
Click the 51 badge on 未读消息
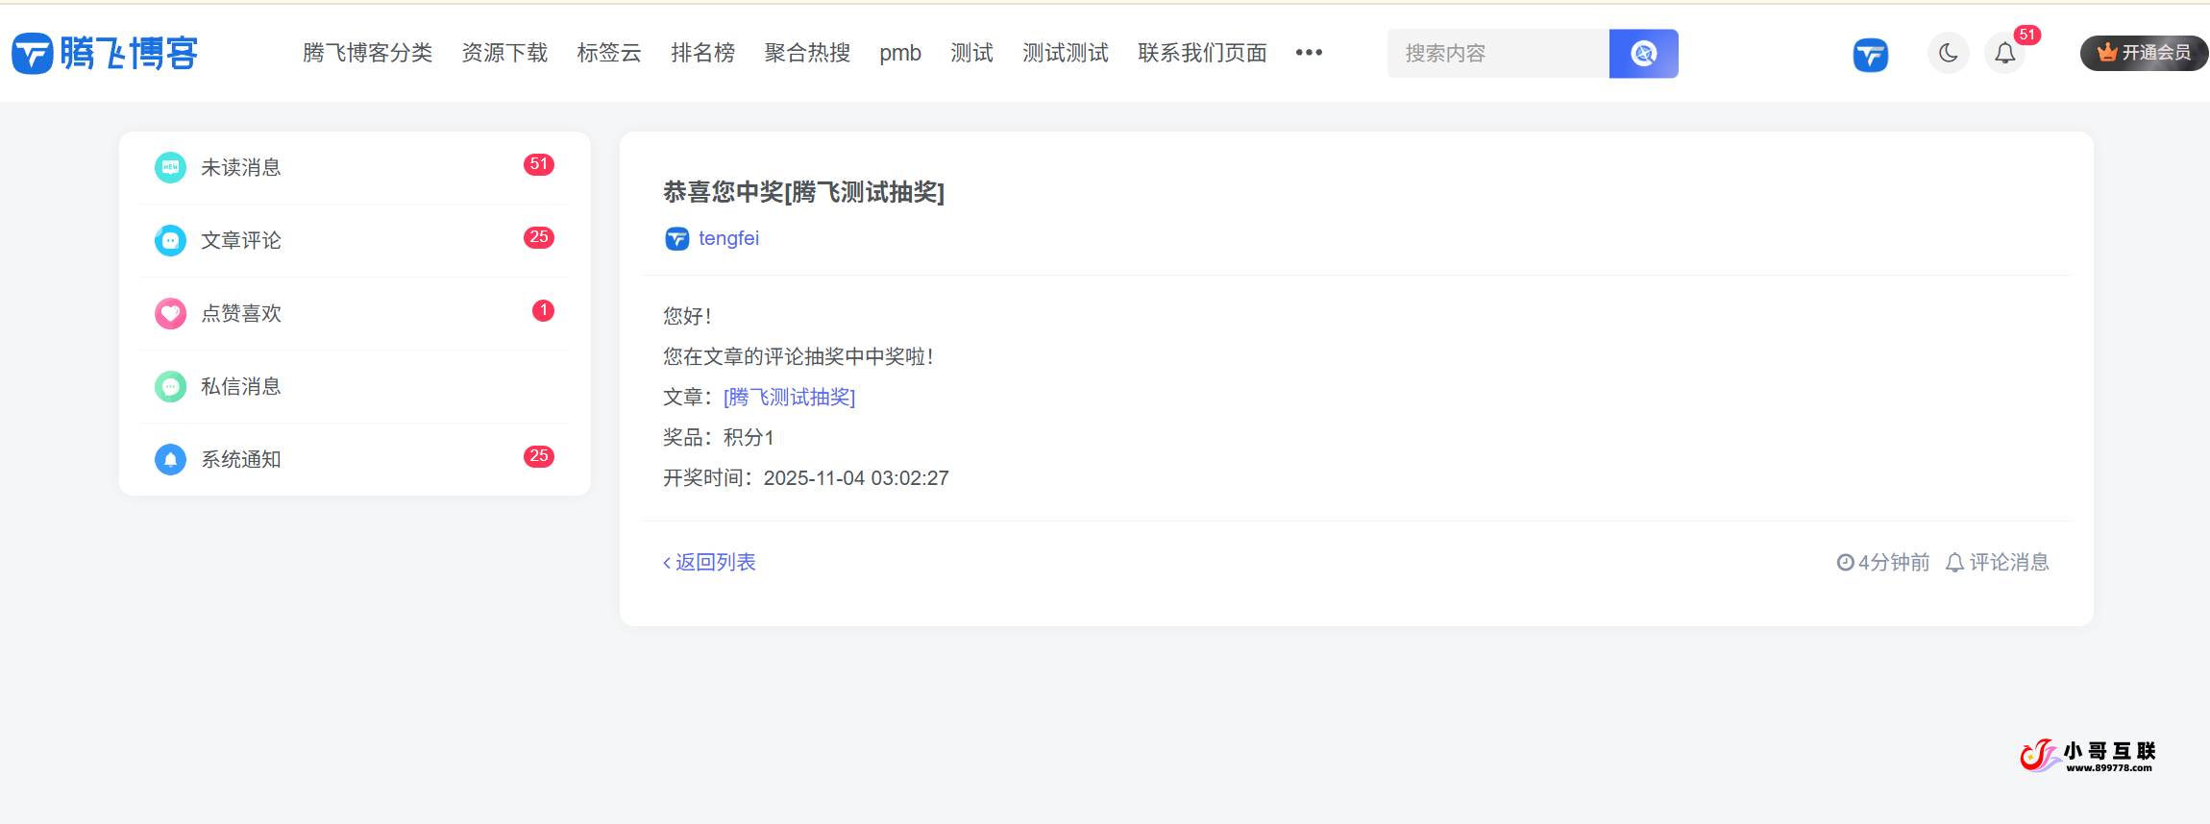539,164
